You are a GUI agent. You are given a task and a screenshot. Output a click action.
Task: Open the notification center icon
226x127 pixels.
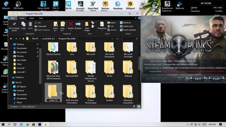pos(220,125)
